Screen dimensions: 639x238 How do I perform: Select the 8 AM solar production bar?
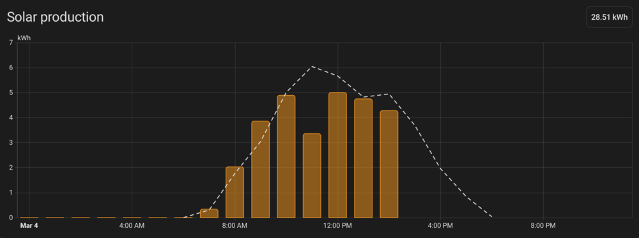(235, 193)
